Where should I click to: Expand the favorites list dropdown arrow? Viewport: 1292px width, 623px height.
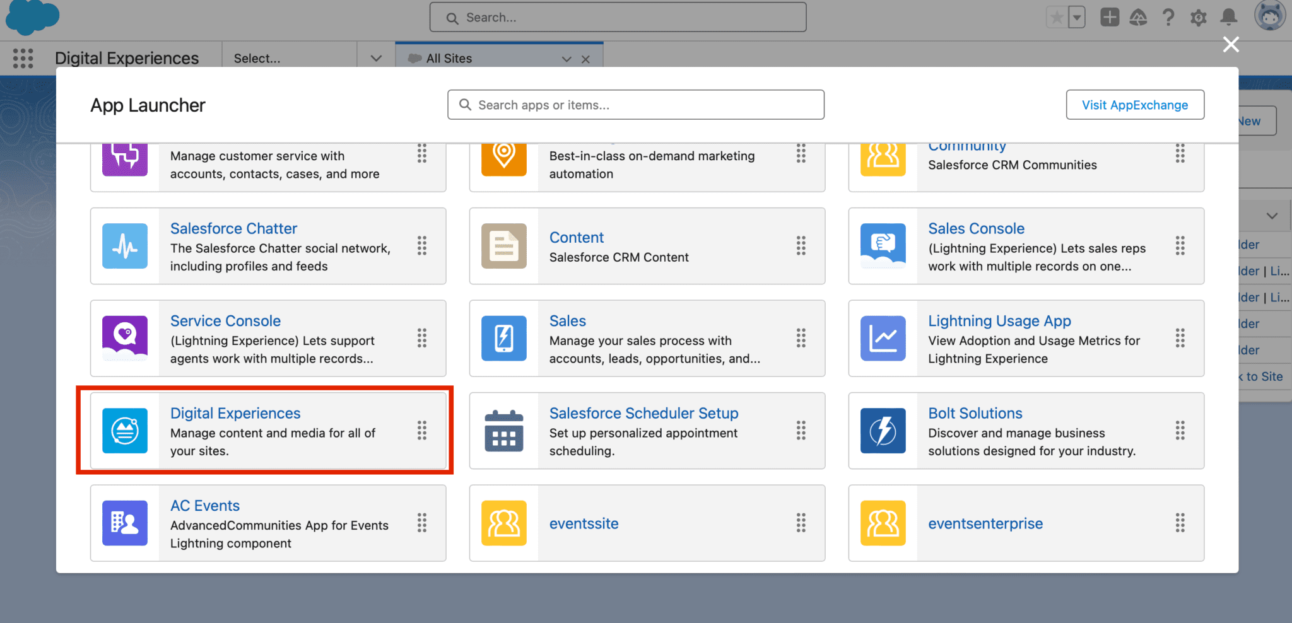[x=1078, y=17]
